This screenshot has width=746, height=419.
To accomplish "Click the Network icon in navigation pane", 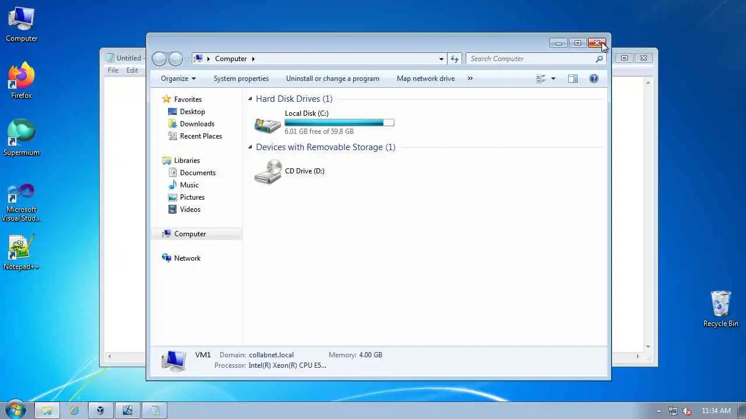I will tap(167, 258).
